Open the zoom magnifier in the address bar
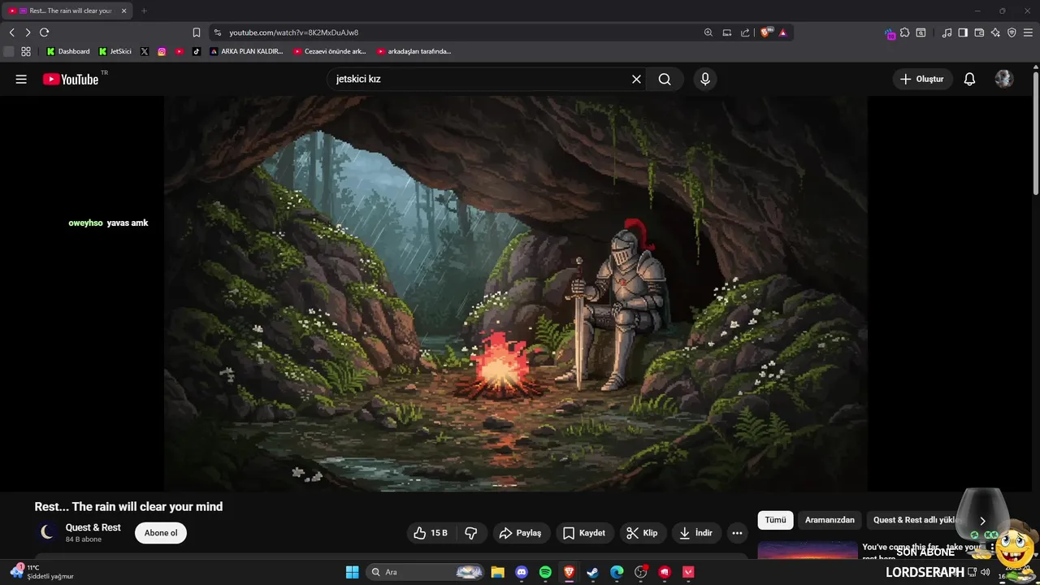The image size is (1040, 585). [x=708, y=32]
